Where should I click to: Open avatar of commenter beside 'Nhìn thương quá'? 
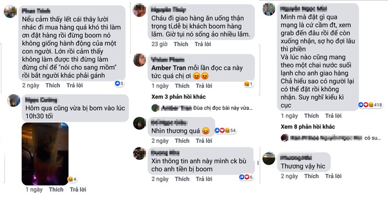[139, 123]
